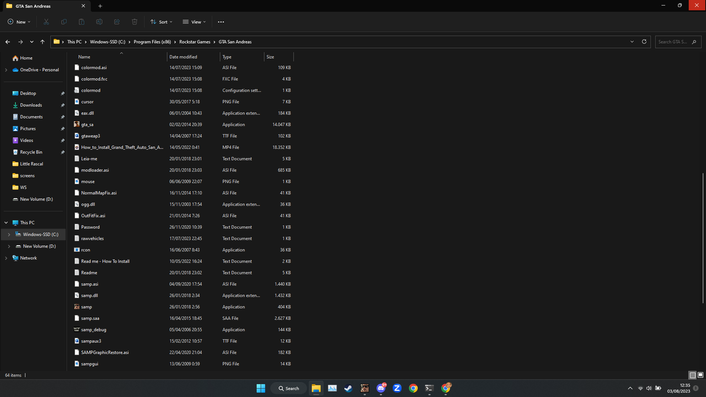706x397 pixels.
Task: Open the View dropdown menu
Action: 194,22
